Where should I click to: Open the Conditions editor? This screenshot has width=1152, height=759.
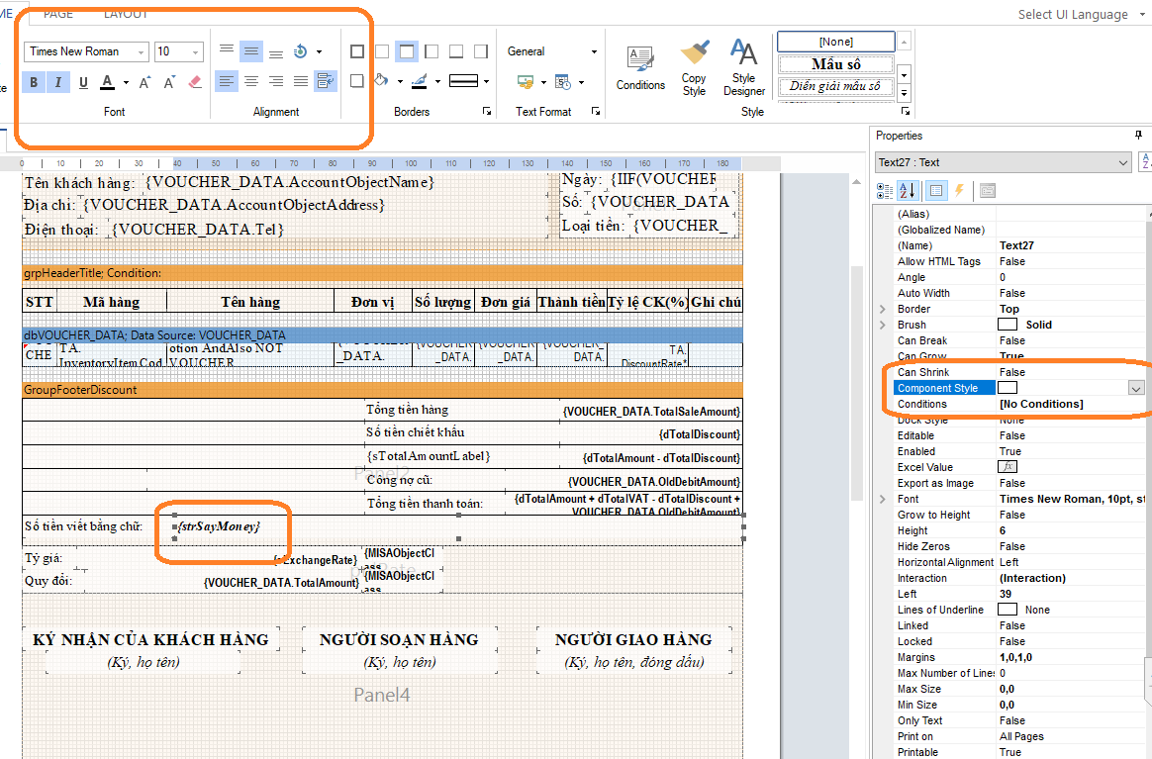[x=640, y=68]
